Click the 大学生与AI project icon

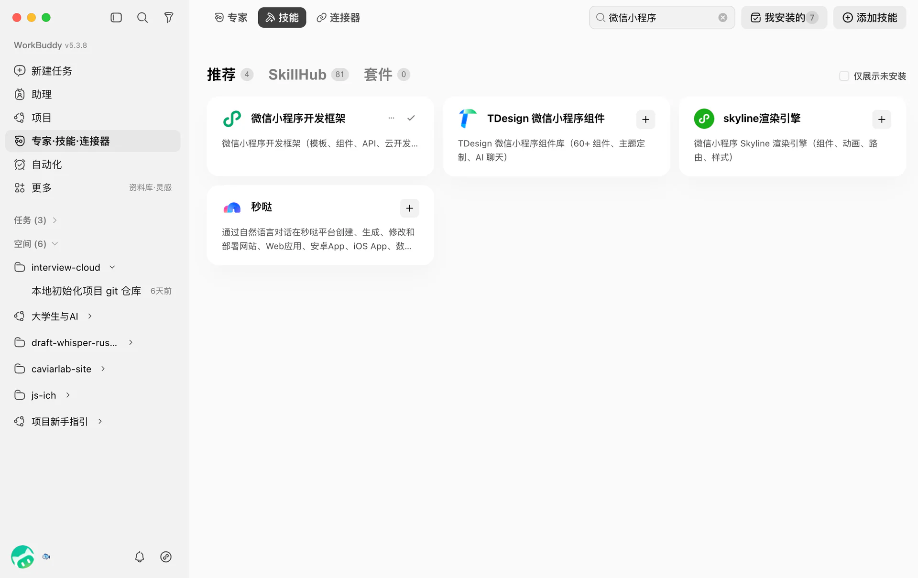tap(20, 316)
